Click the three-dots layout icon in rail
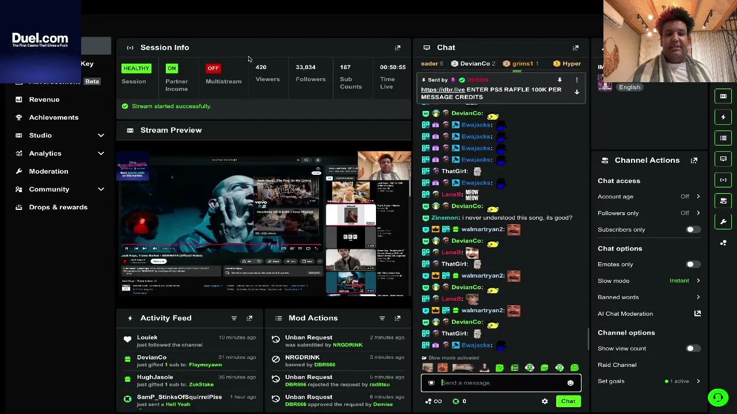This screenshot has width=737, height=414. [723, 243]
